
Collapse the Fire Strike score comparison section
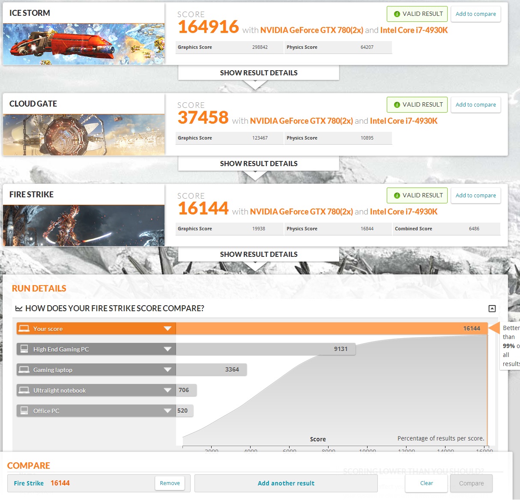pos(492,309)
